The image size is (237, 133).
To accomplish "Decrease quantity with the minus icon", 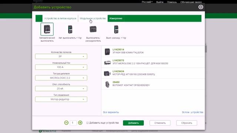I will click(x=66, y=123).
